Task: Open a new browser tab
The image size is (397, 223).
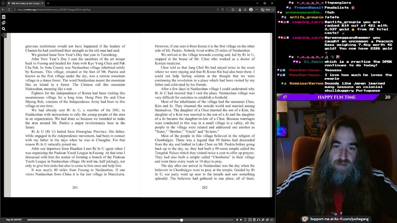Action: point(48,3)
